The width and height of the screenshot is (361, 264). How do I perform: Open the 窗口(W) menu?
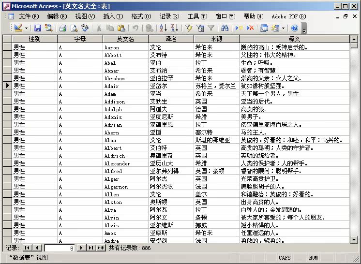226,16
